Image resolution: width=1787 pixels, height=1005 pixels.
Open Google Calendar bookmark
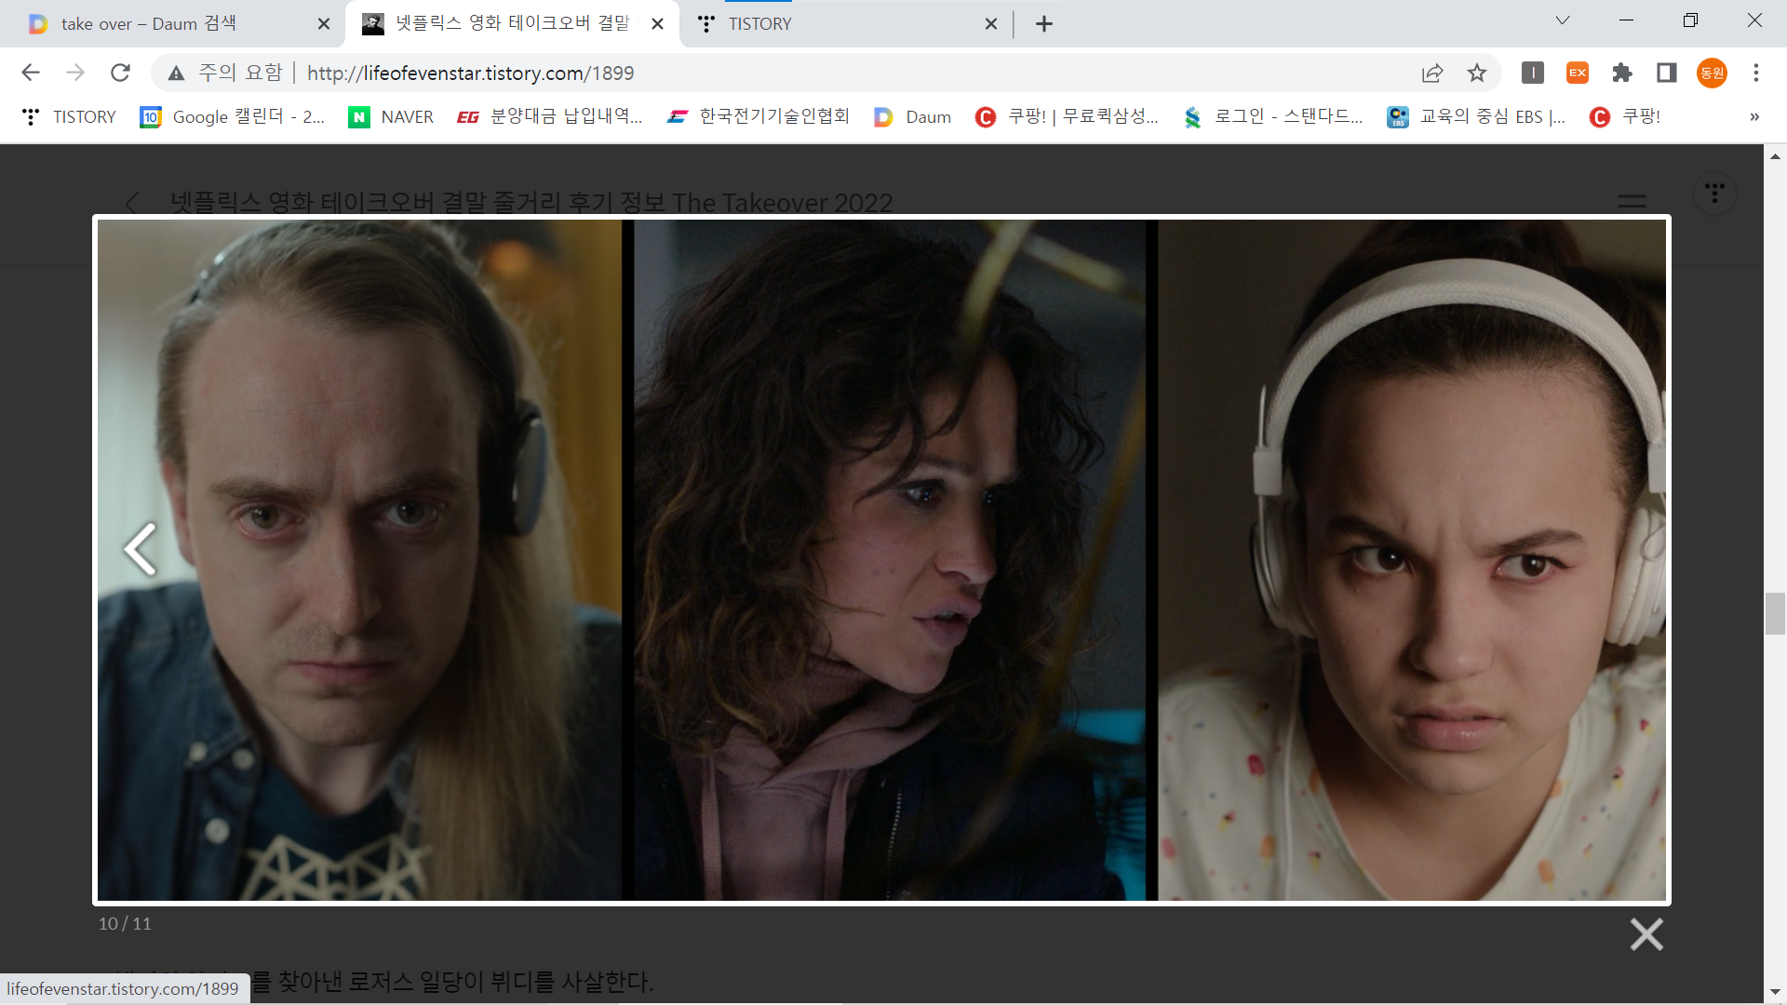(232, 116)
